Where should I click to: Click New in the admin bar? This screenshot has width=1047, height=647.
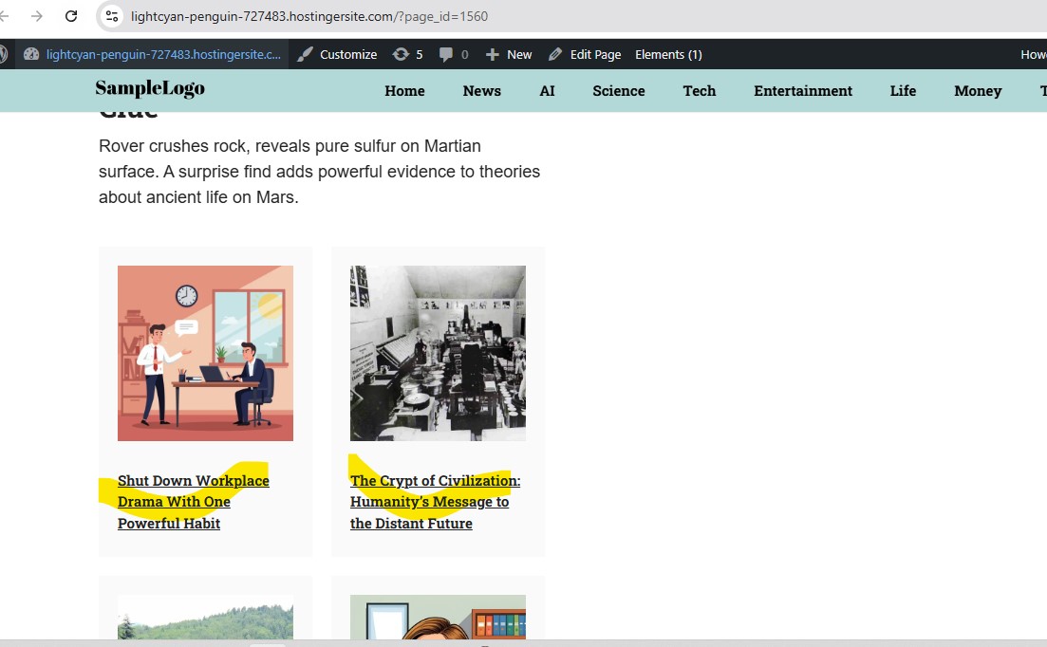point(509,54)
